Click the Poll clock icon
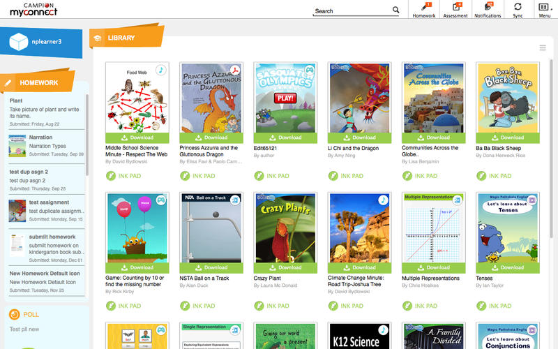558x349 pixels. (x=14, y=315)
